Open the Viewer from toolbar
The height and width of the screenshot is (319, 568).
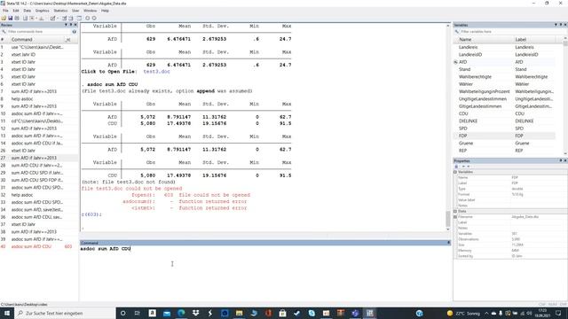[32, 18]
